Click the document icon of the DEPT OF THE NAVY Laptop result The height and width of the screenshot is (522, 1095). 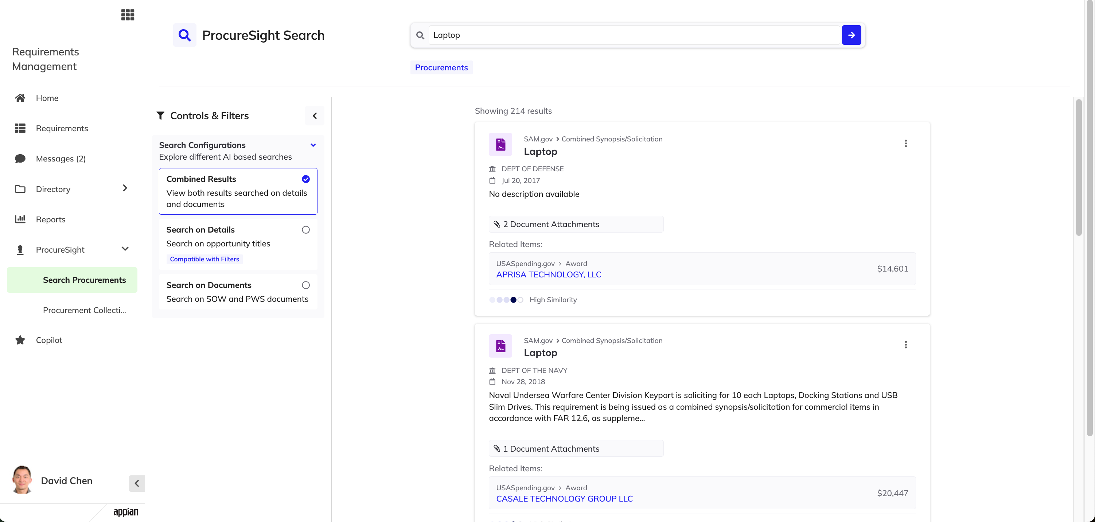pos(500,346)
